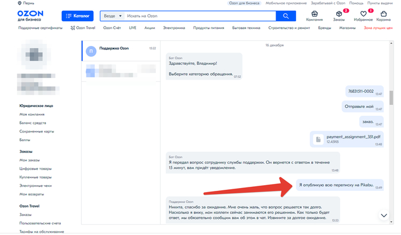Open Акции navigation item
401x235 pixels.
pos(150,28)
